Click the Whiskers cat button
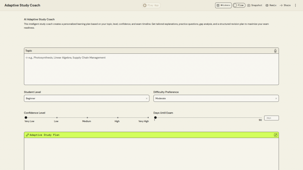303x170 pixels. pyautogui.click(x=223, y=5)
